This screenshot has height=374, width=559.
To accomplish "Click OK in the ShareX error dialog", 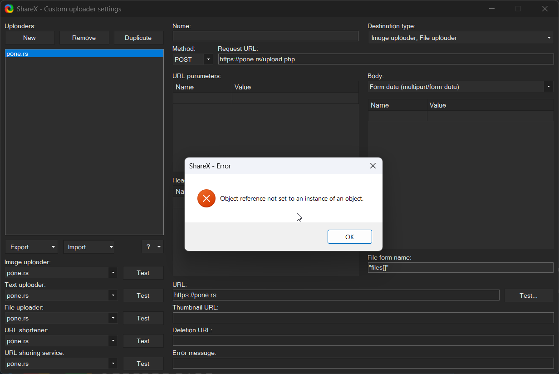I will pos(349,236).
